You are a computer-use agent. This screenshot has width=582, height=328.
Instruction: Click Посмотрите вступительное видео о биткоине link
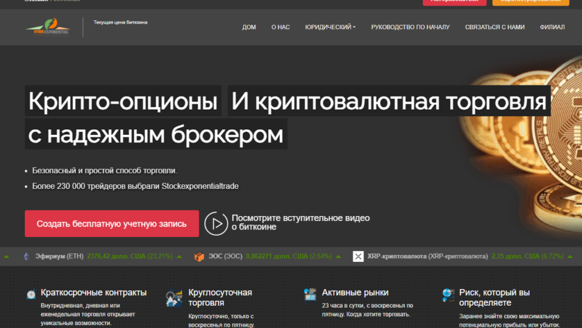click(301, 222)
